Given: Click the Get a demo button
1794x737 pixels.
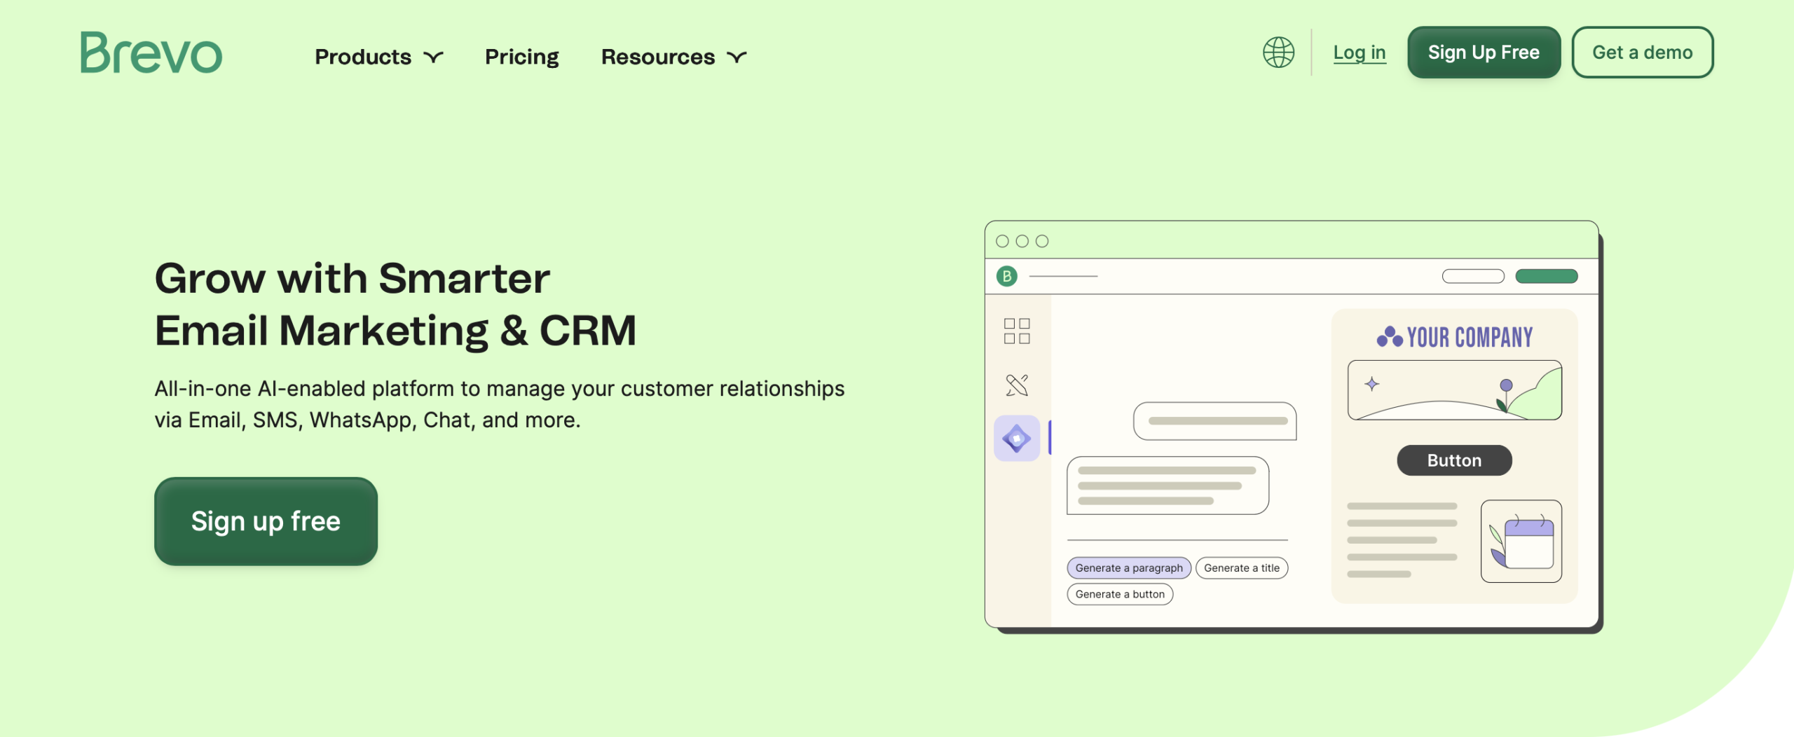Looking at the screenshot, I should pos(1643,52).
